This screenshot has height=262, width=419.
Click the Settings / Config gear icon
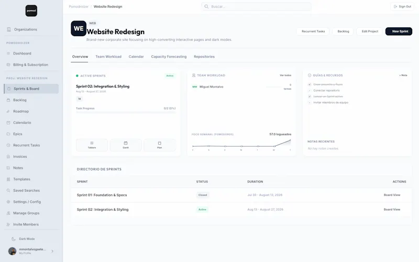(x=8, y=202)
